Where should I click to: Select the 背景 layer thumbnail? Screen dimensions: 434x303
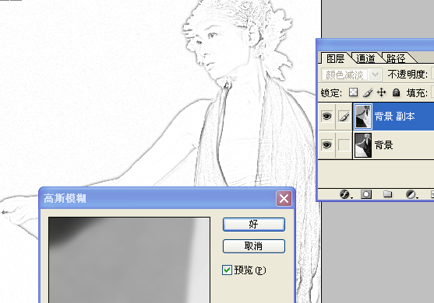tap(363, 145)
